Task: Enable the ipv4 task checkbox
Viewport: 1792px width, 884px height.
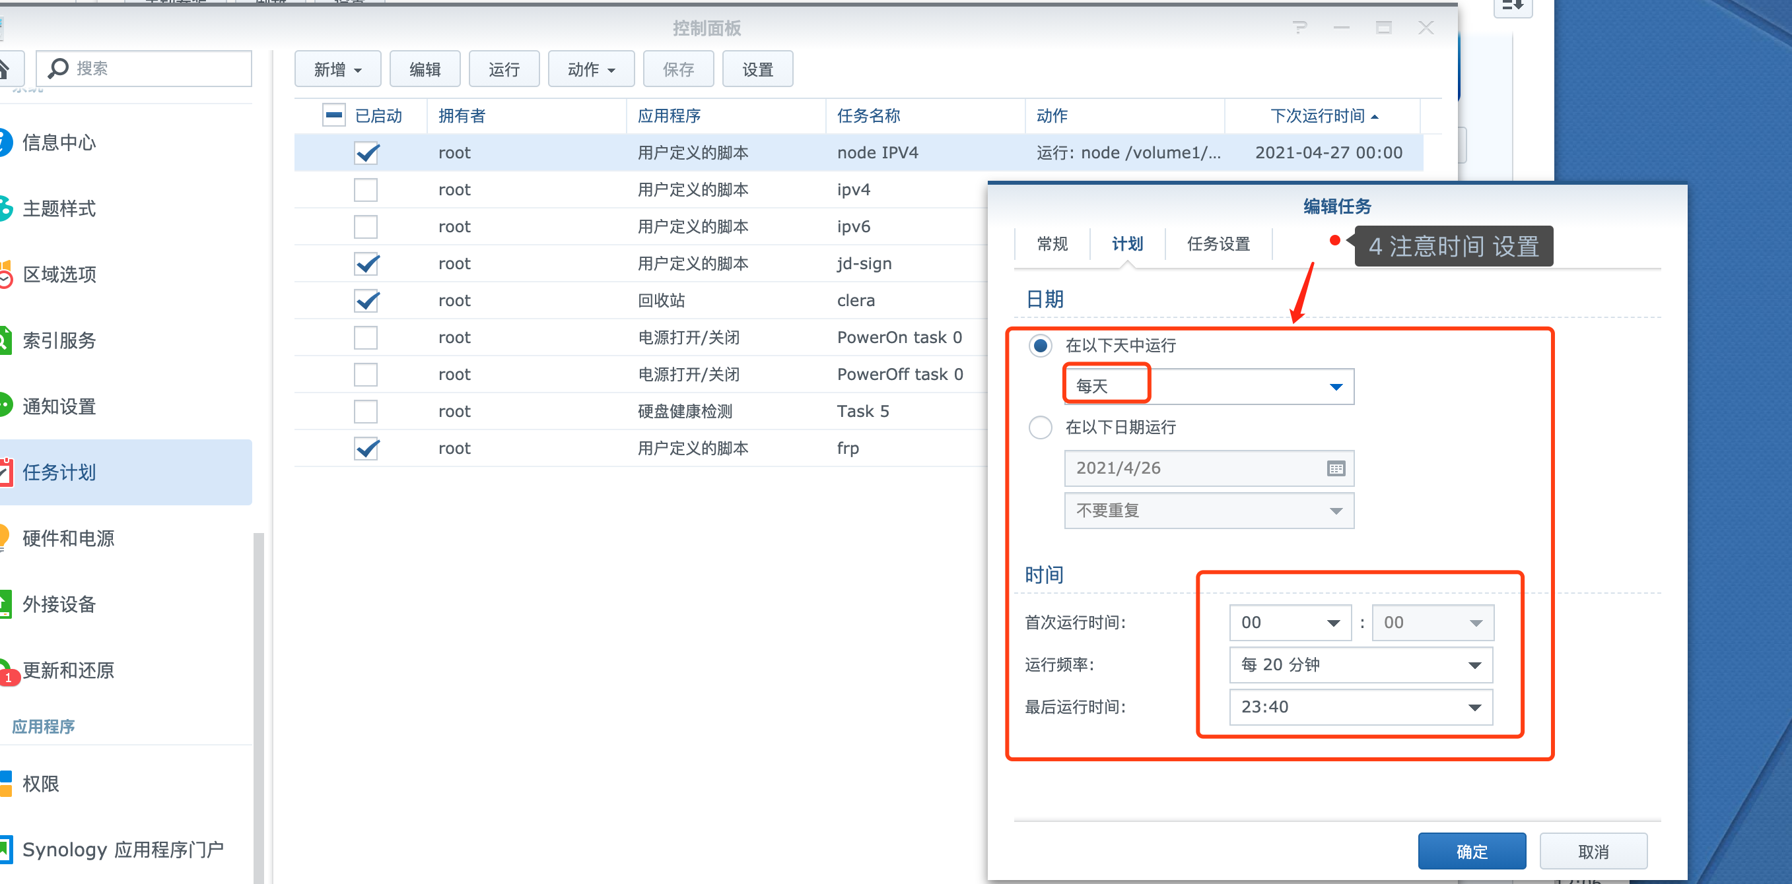Action: [x=366, y=190]
